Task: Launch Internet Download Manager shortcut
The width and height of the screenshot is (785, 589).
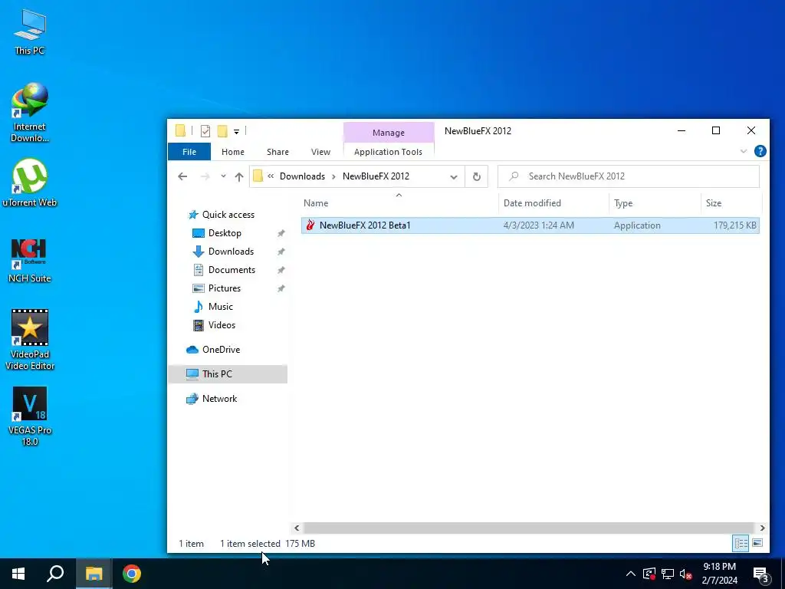Action: [x=30, y=113]
